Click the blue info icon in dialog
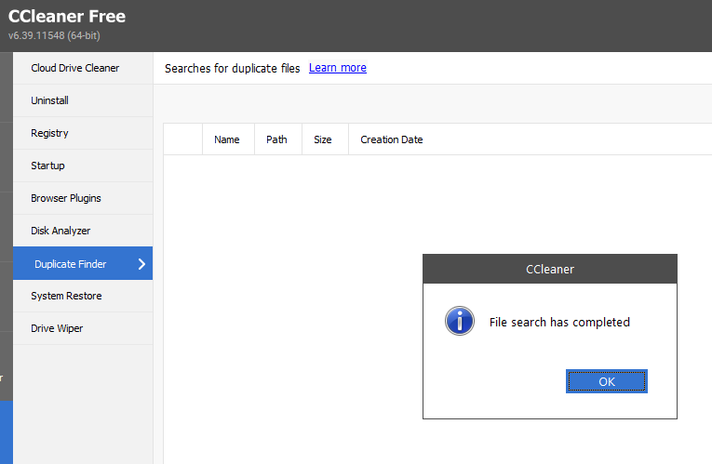Screen dimensions: 712x464 pyautogui.click(x=460, y=321)
